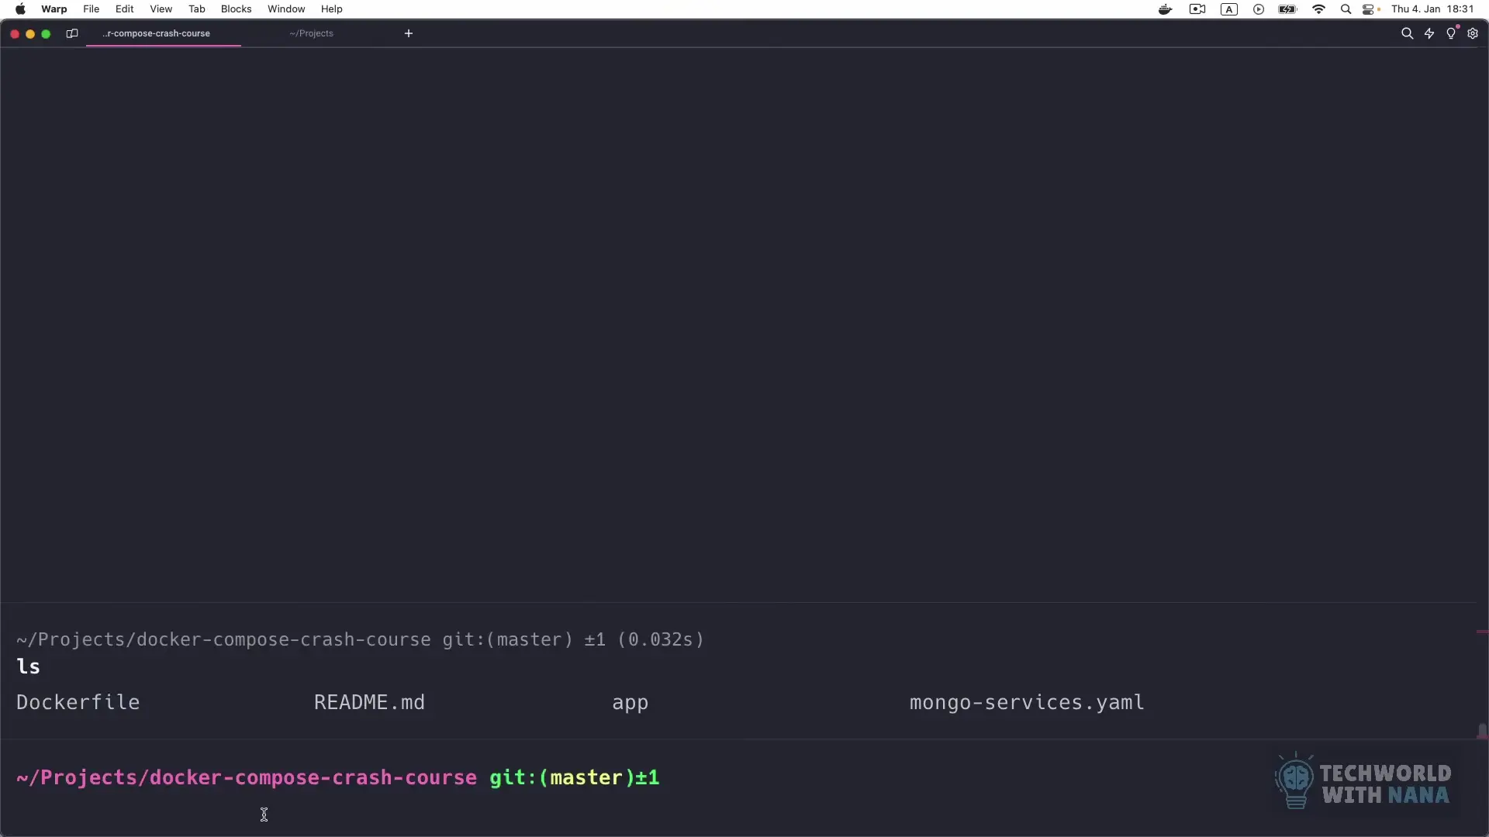This screenshot has width=1489, height=837.
Task: Open the Warp application menu
Action: pos(54,9)
